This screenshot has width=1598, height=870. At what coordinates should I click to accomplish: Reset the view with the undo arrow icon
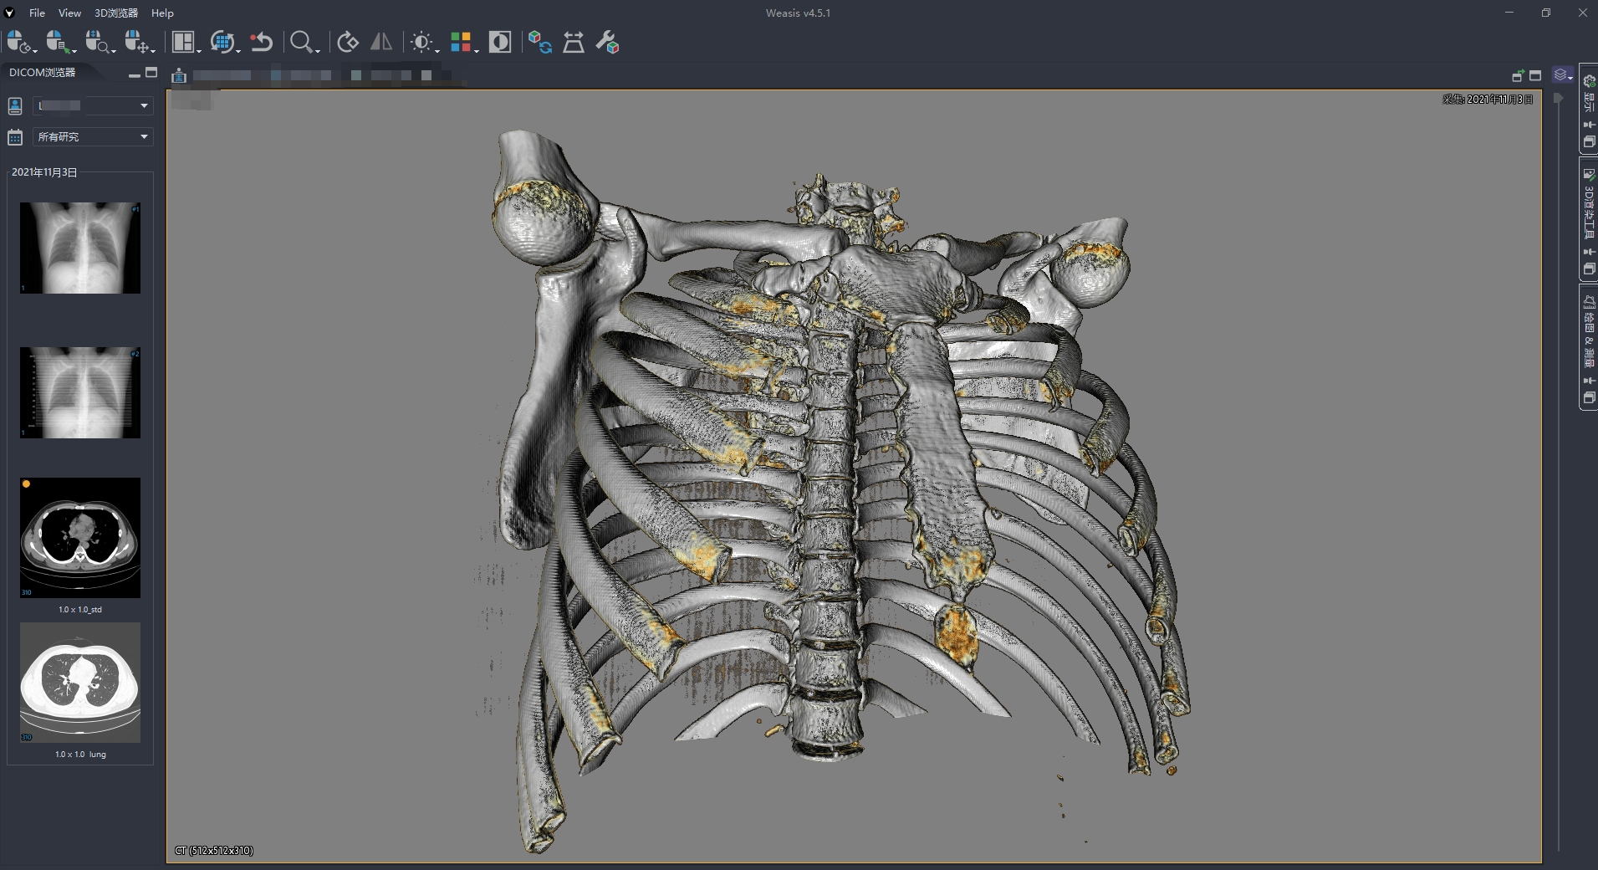tap(262, 43)
